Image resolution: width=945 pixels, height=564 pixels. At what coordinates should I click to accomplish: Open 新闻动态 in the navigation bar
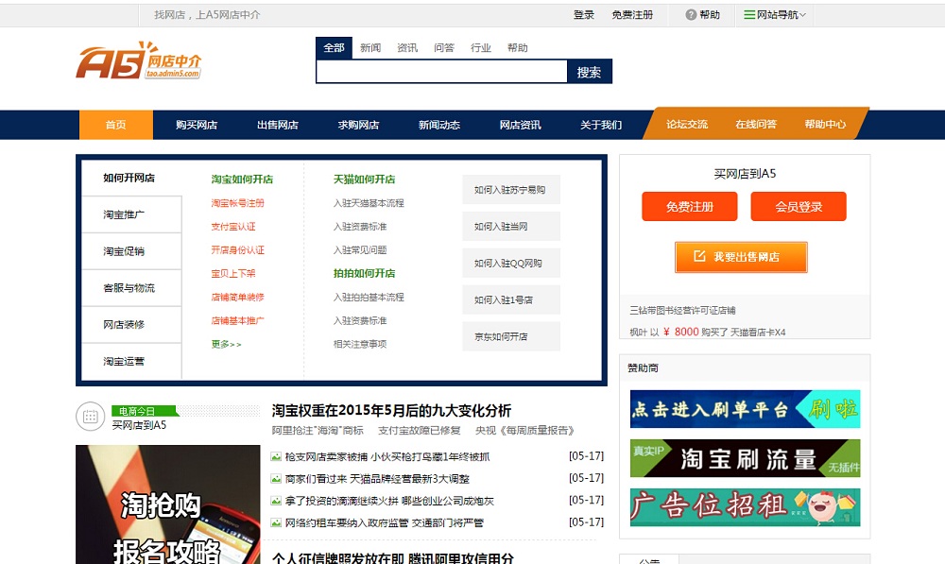coord(439,125)
